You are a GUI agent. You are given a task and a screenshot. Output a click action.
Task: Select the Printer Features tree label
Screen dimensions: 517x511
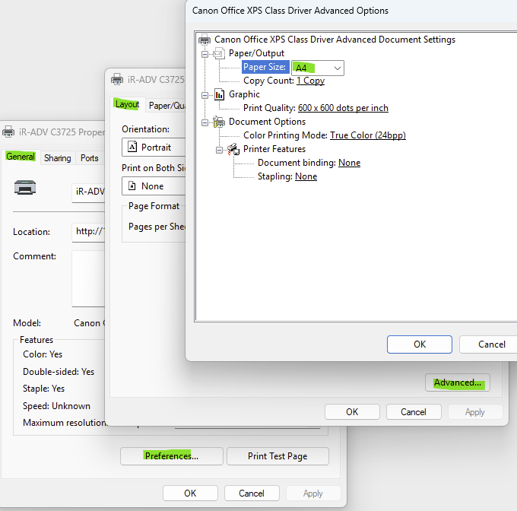274,149
